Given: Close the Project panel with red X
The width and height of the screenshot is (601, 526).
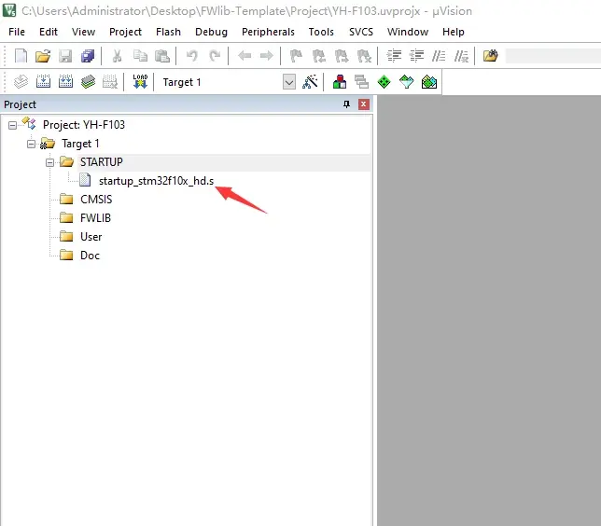Looking at the screenshot, I should 364,104.
